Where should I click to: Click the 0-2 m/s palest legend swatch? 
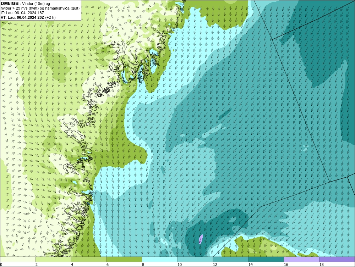(x=18, y=259)
